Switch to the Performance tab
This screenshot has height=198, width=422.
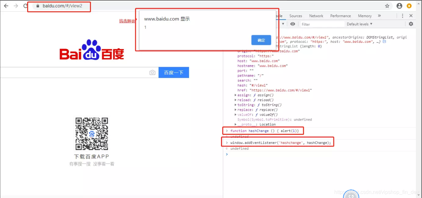coord(340,16)
